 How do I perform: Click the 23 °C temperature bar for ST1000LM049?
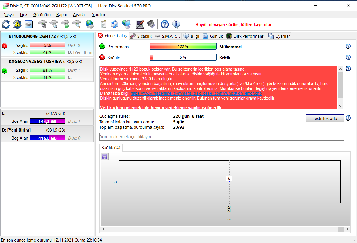click(x=47, y=52)
